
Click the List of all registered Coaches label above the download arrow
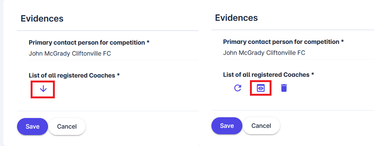coord(72,76)
